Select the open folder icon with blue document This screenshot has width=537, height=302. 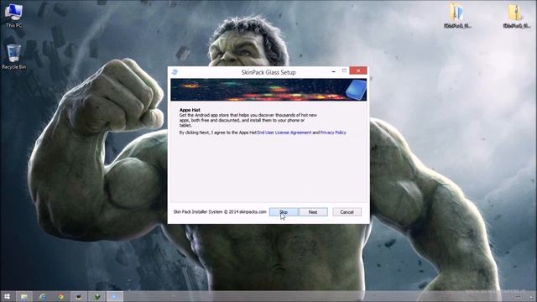(x=457, y=15)
